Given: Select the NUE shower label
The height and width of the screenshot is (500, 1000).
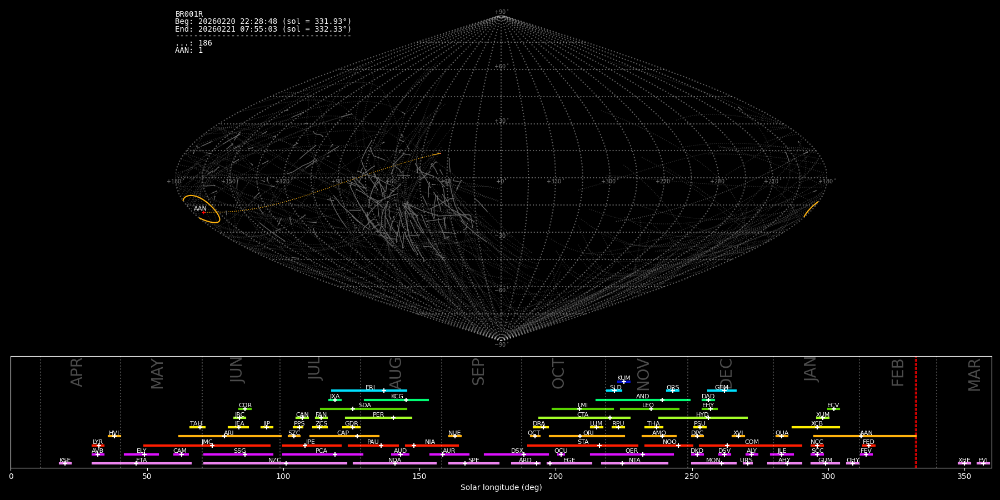Looking at the screenshot, I should (x=454, y=433).
